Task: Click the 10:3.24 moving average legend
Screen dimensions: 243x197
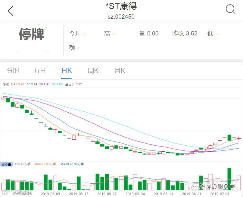Action: coord(32,84)
